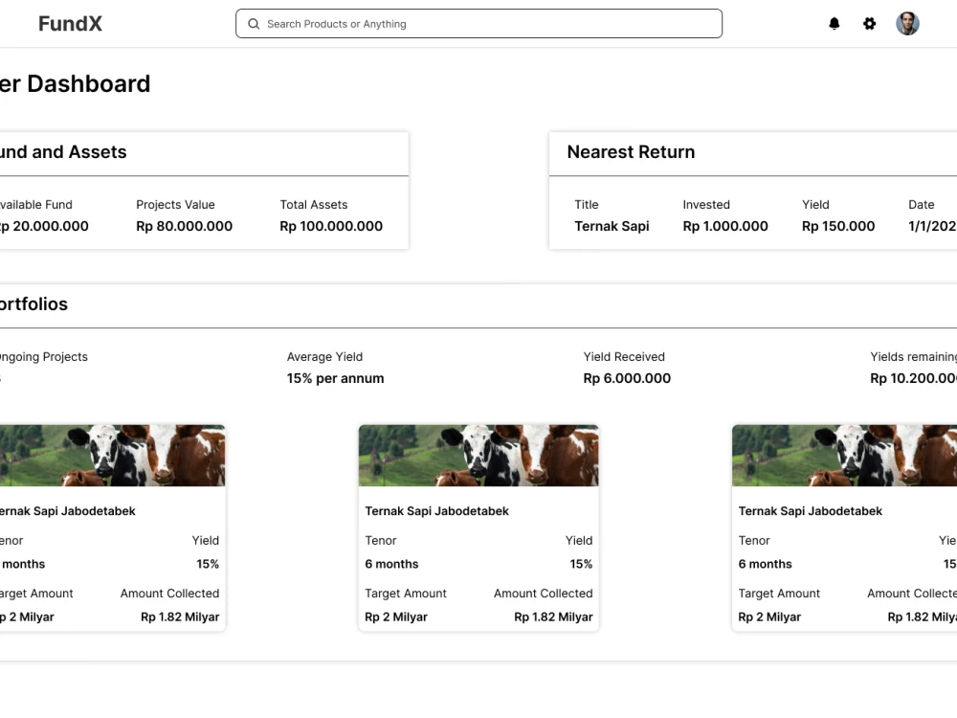Select the Rp 100.000.000 Total Assets value
Viewport: 957px width, 718px height.
(331, 227)
